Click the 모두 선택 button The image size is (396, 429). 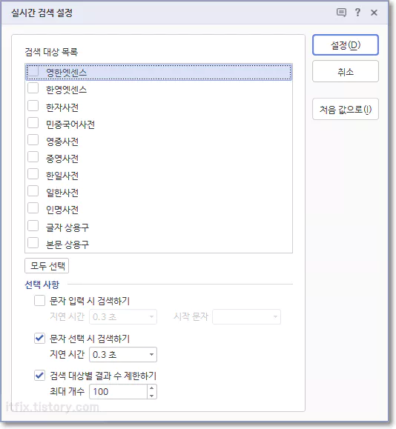click(x=47, y=266)
